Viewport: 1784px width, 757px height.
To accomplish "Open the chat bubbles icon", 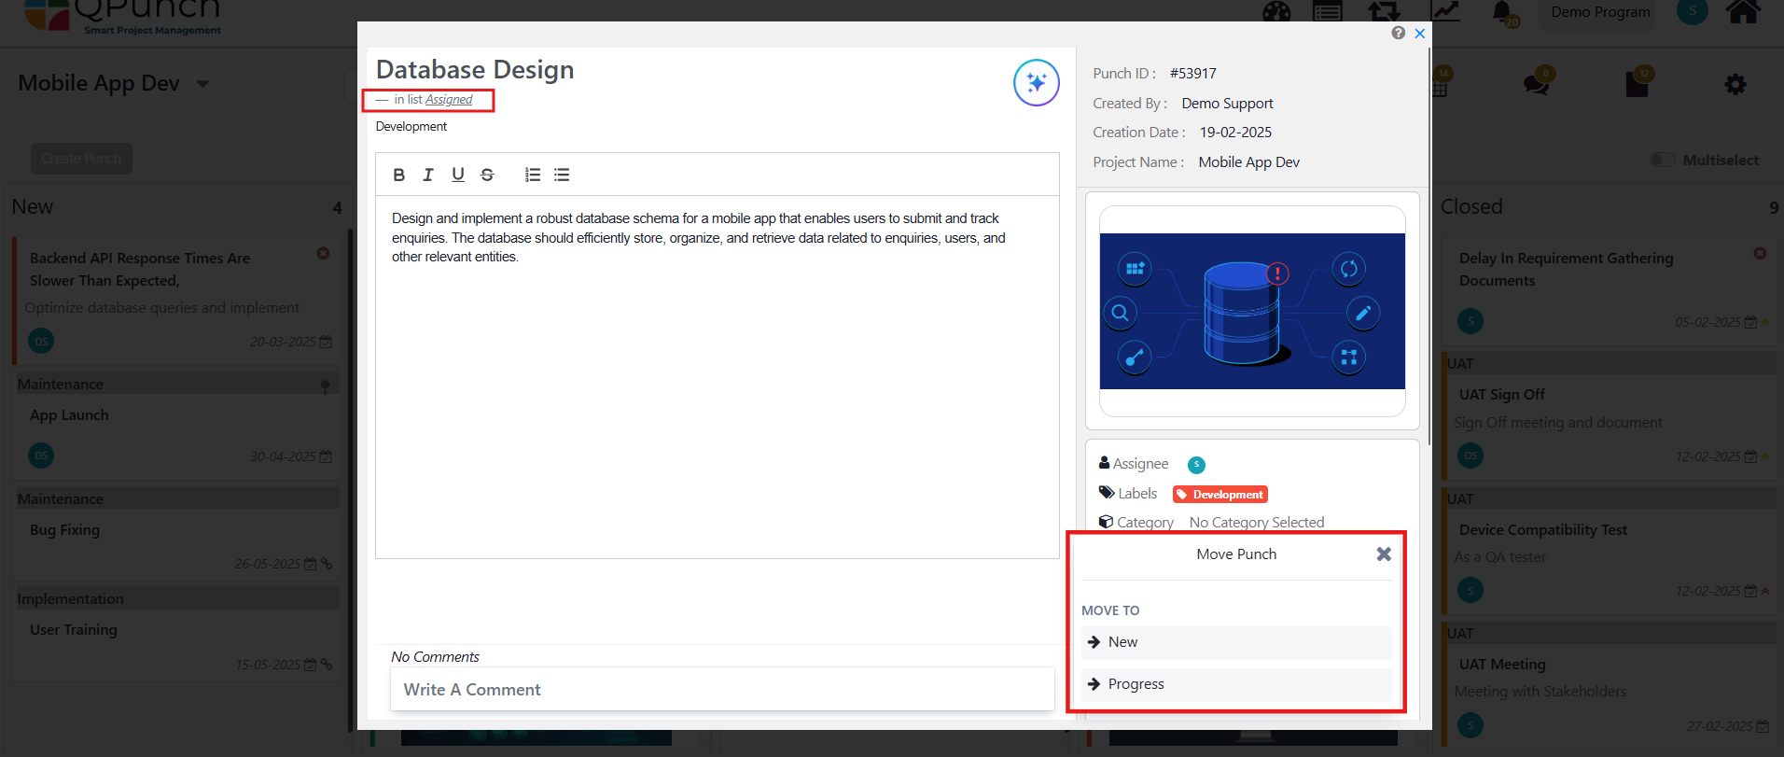I will [x=1536, y=84].
